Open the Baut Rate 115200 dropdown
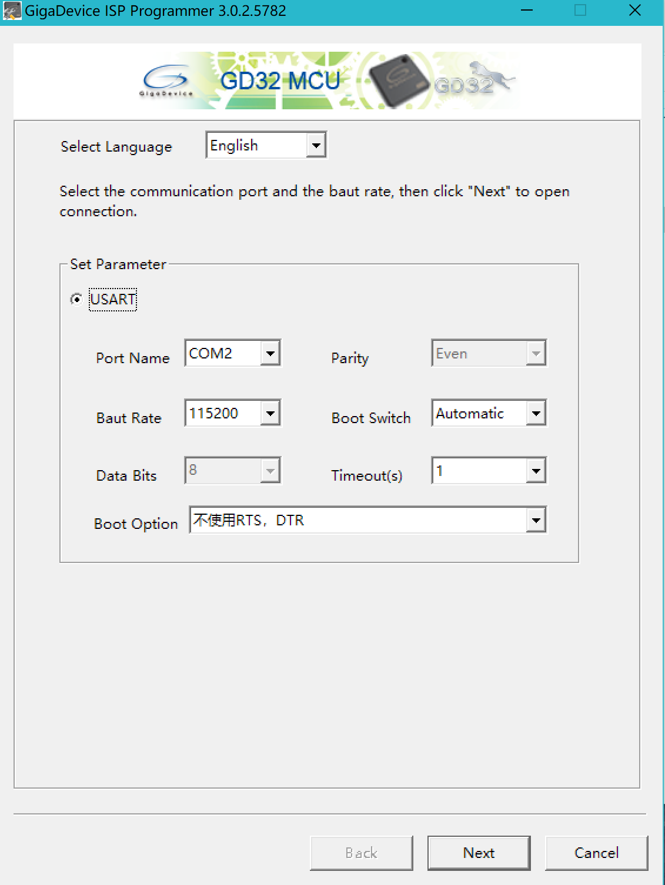The height and width of the screenshot is (885, 665). point(233,413)
